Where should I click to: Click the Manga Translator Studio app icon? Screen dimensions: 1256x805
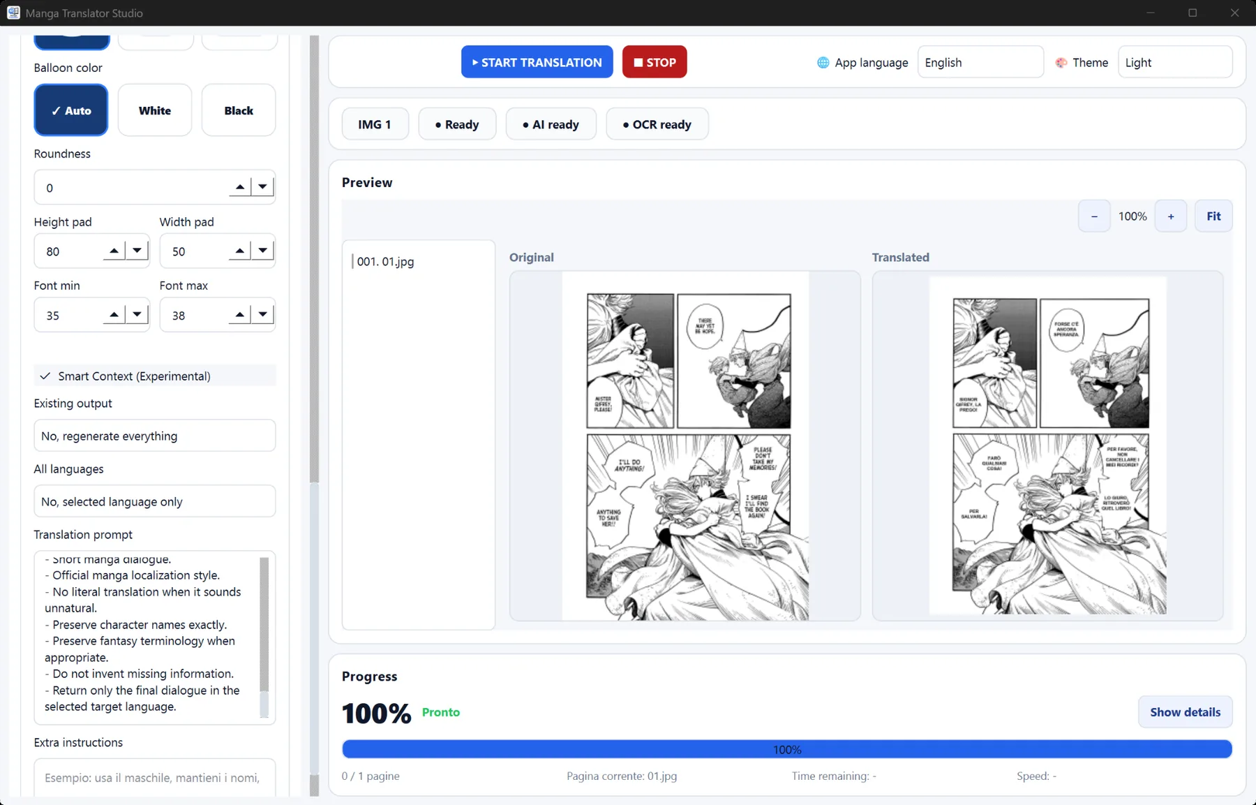[x=13, y=13]
